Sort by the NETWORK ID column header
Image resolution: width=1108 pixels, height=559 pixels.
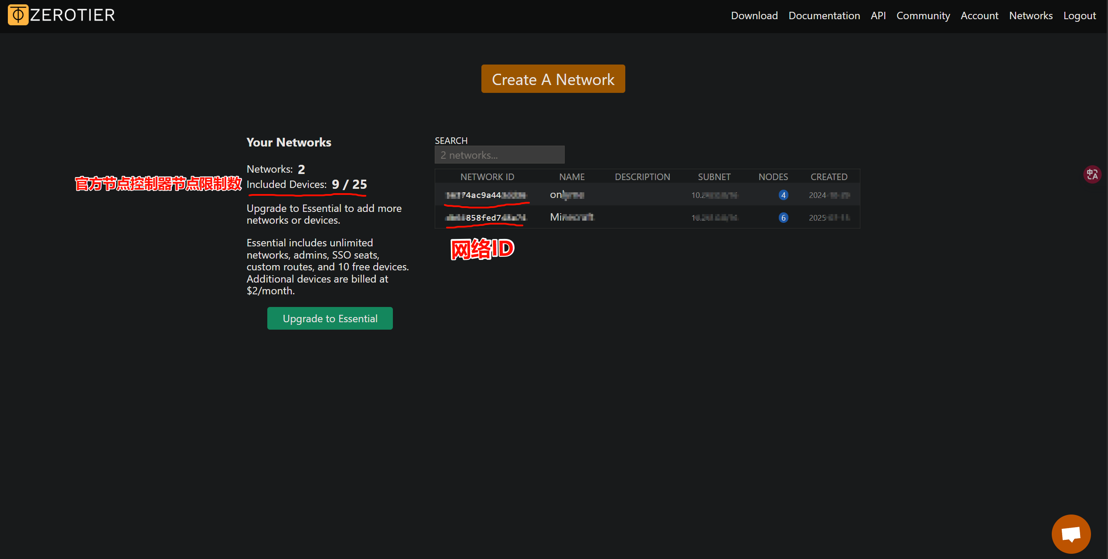(x=487, y=177)
